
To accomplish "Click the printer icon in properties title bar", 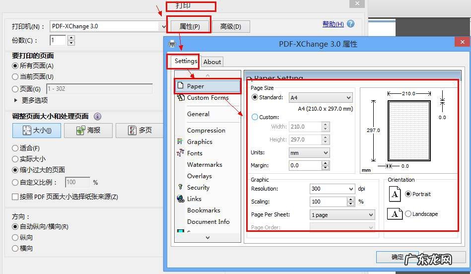I will tap(172, 44).
